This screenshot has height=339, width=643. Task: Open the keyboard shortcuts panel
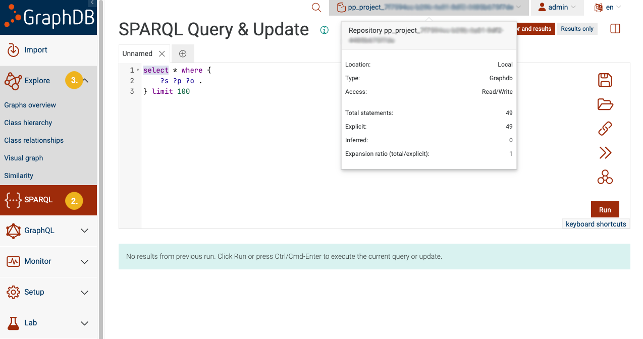596,223
